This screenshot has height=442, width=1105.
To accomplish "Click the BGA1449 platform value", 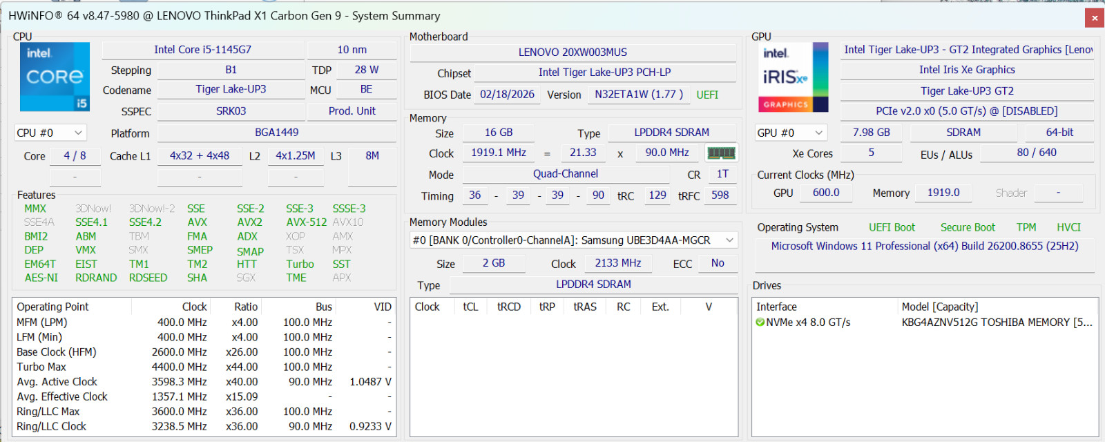I will [x=276, y=133].
